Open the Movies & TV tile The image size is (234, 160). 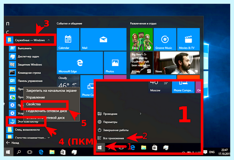[188, 39]
